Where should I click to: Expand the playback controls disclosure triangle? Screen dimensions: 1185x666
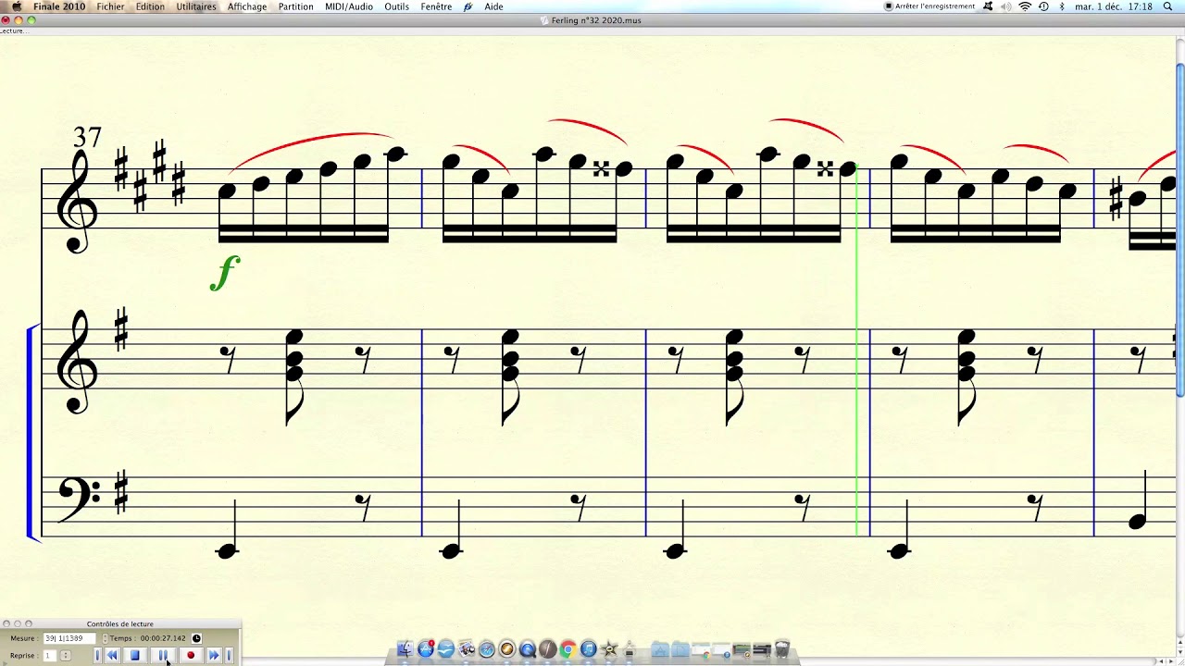pos(5,663)
